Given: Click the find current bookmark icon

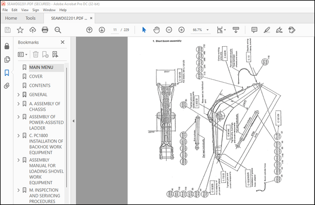Looking at the screenshot, I should point(55,54).
